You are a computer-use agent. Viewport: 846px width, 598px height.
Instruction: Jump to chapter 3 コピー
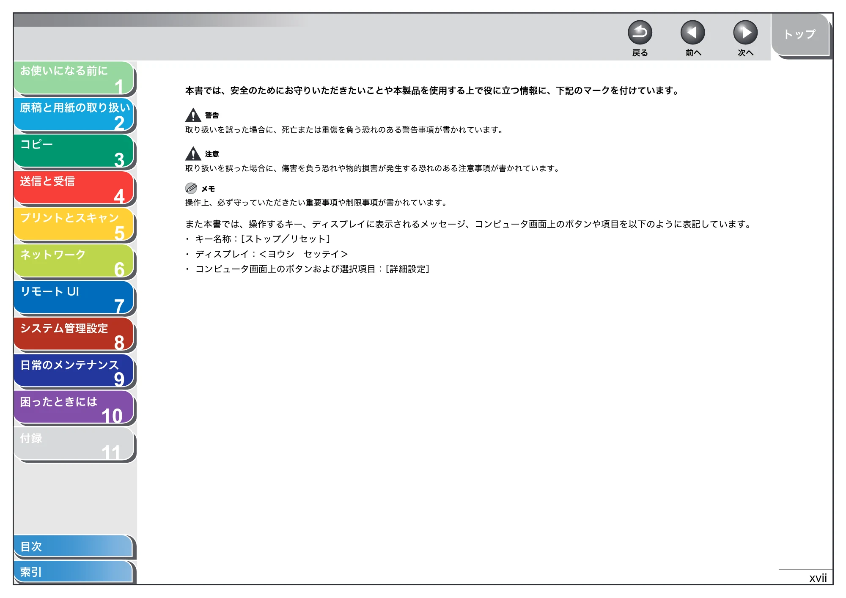point(74,151)
